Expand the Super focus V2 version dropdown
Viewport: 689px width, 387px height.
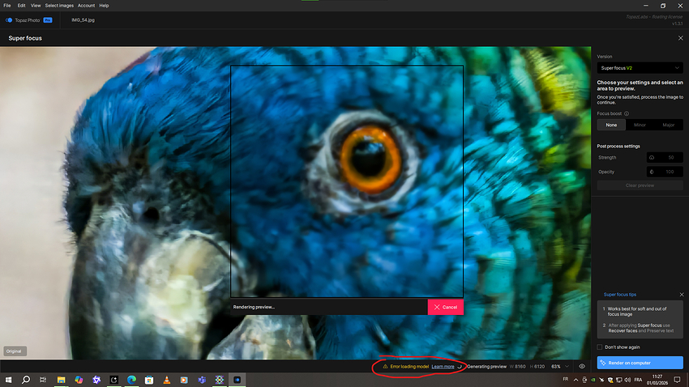640,68
